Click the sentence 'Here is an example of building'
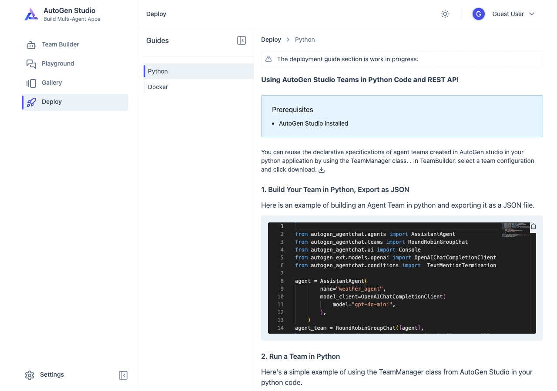The width and height of the screenshot is (557, 391). 398,205
